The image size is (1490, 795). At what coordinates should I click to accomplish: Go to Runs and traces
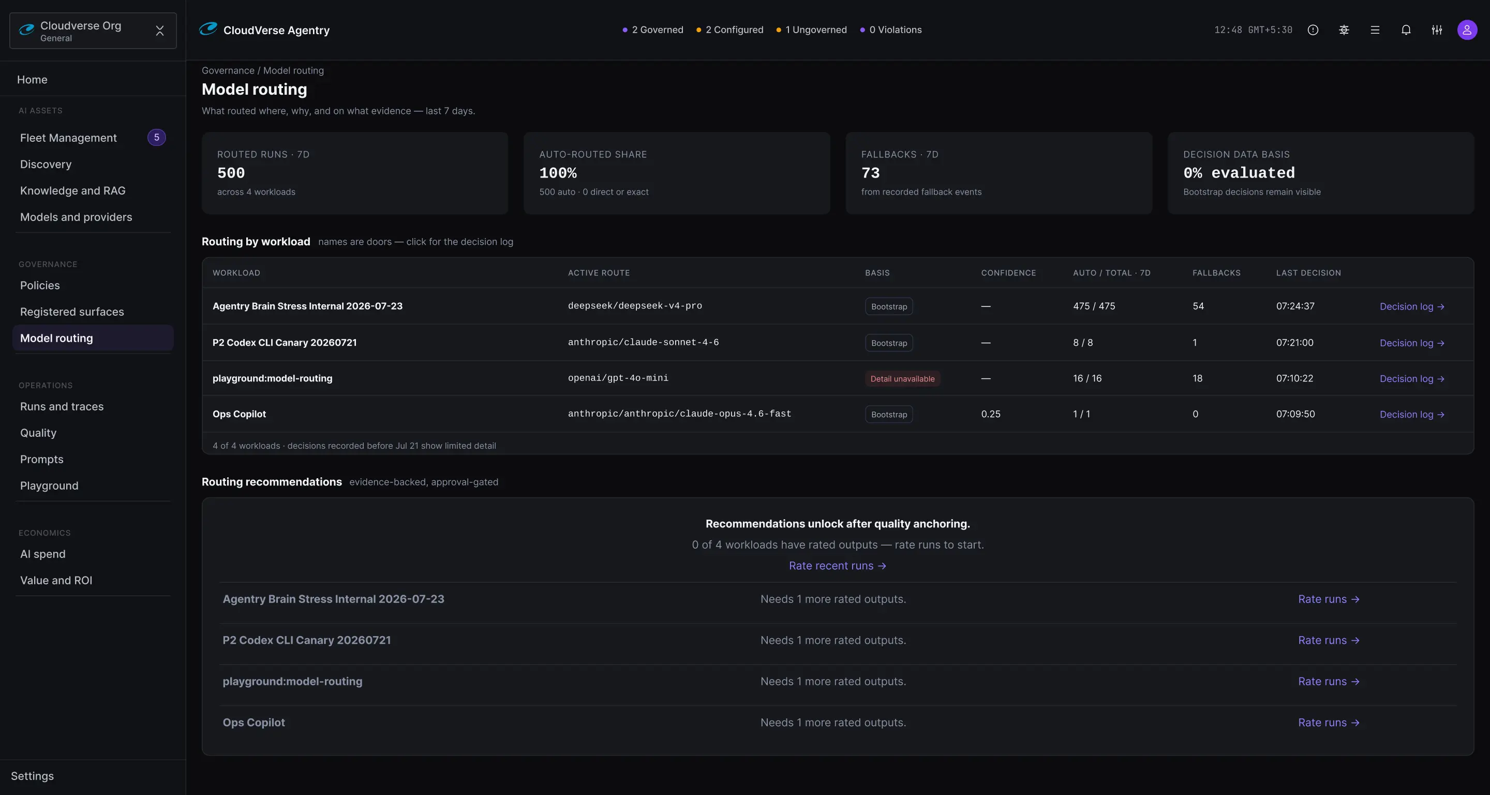62,406
